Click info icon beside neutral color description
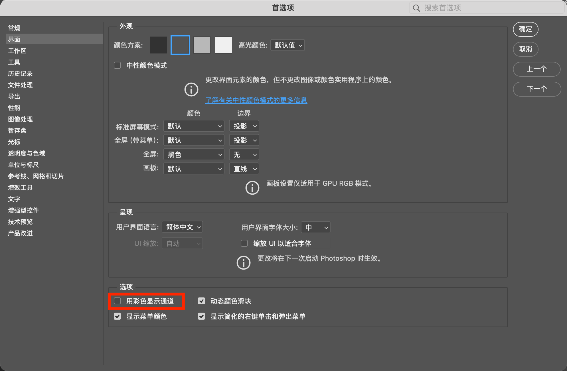 tap(191, 90)
